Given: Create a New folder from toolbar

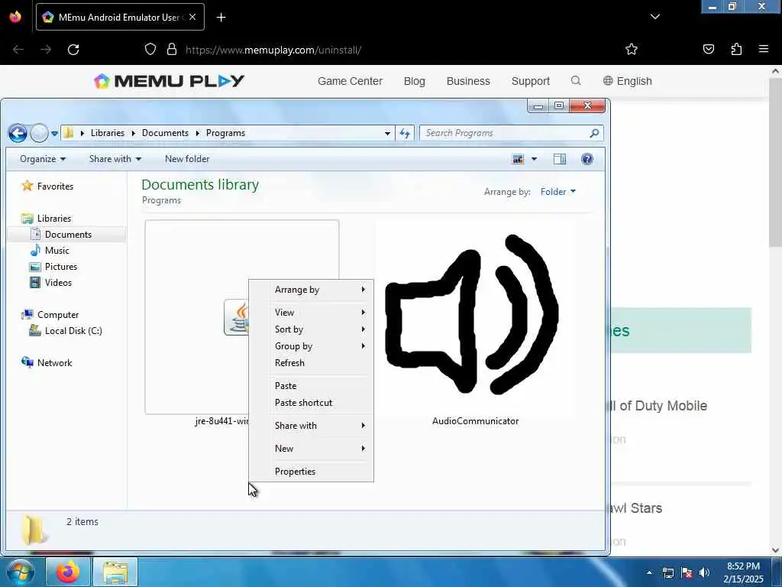Looking at the screenshot, I should tap(187, 159).
